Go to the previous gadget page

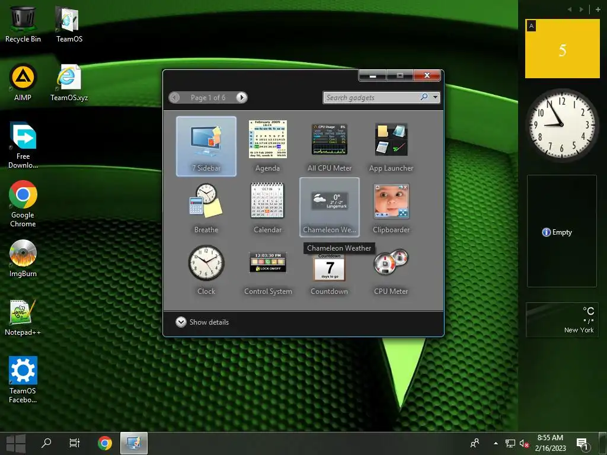(175, 98)
